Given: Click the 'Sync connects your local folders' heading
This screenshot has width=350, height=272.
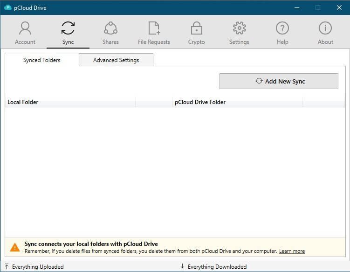Looking at the screenshot, I should click(91, 244).
